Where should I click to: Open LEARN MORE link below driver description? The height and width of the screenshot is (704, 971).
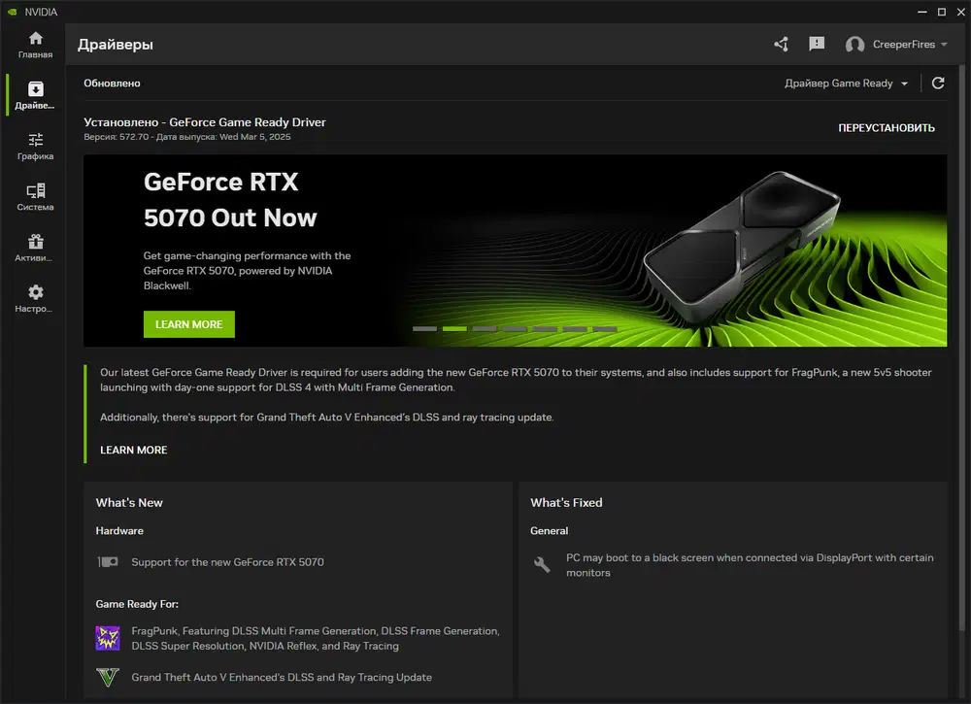point(134,451)
